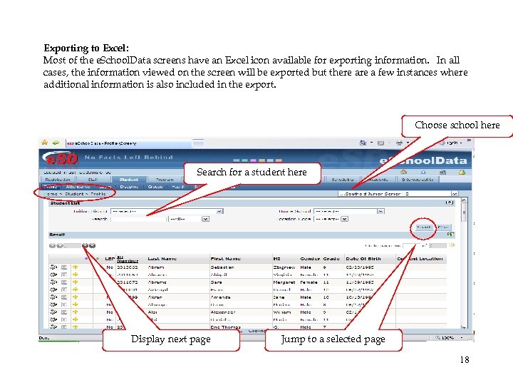Viewport: 513px width, 385px height.
Task: Switch to the Program tab
Action: 165,180
